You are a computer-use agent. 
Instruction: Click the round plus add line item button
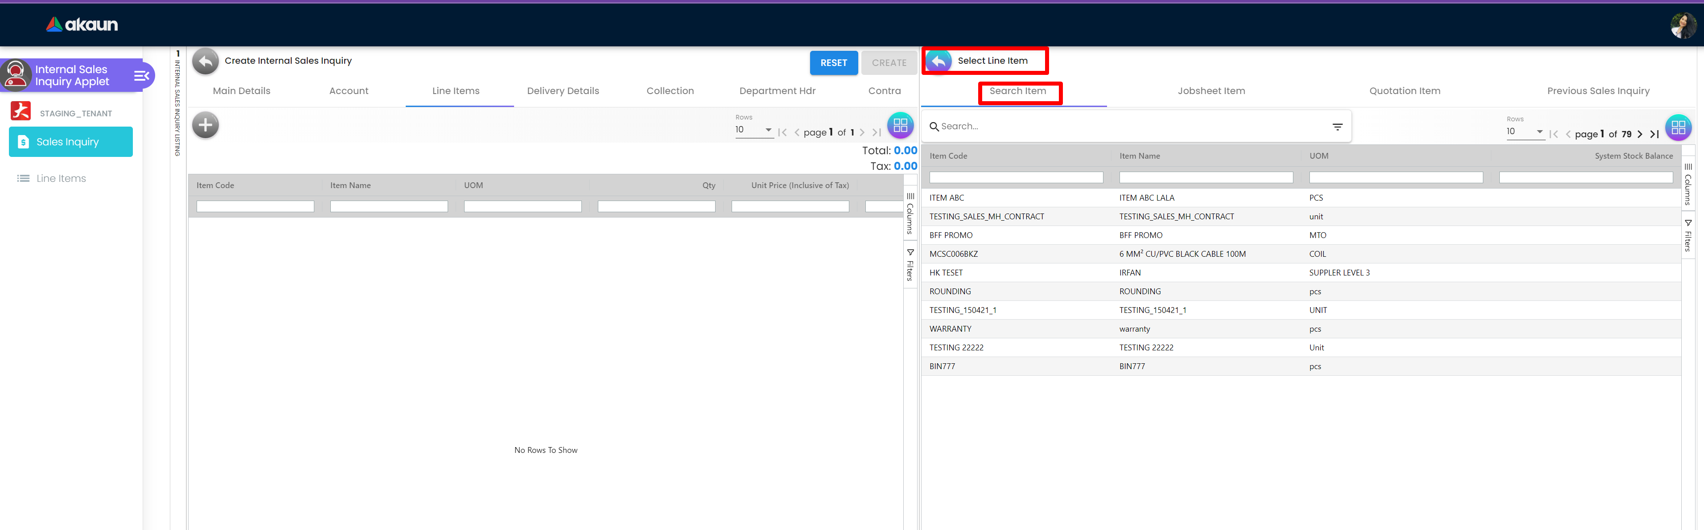coord(206,125)
